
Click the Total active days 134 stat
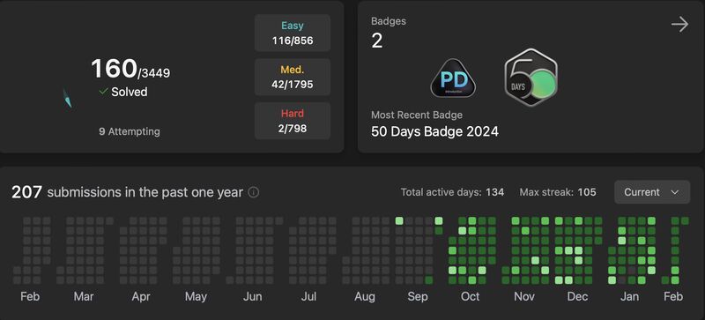(452, 193)
